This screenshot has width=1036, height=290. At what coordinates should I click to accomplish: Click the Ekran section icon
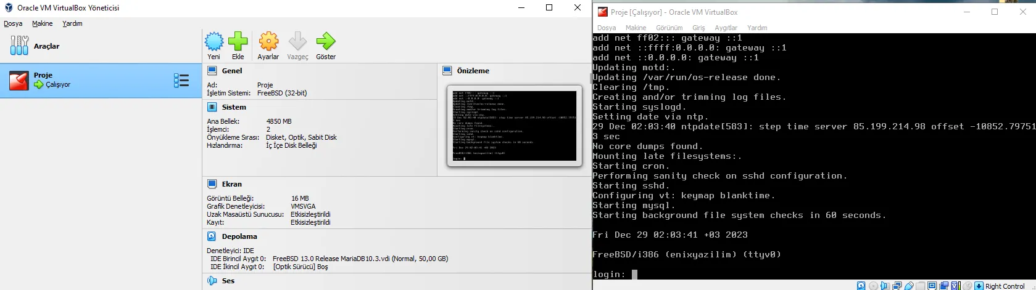pos(212,184)
